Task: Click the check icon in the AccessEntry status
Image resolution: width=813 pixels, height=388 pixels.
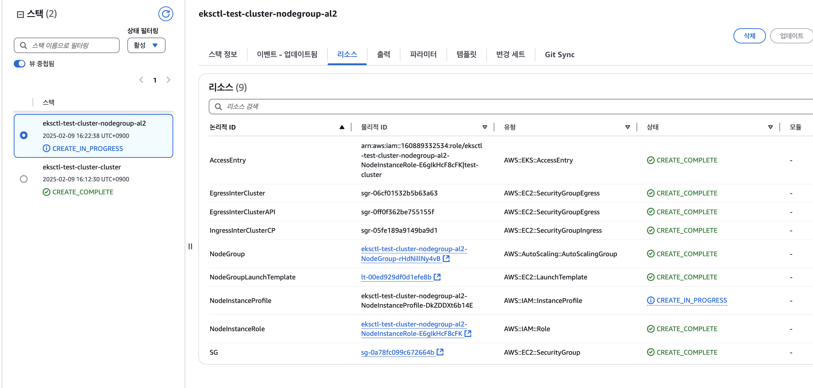Action: (x=651, y=160)
